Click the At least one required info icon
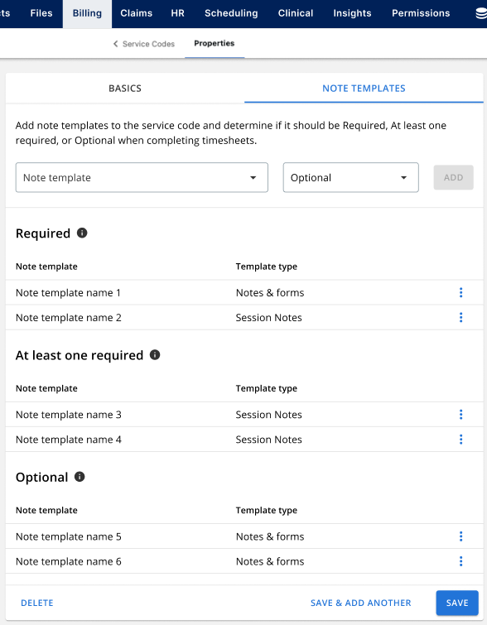Image resolution: width=487 pixels, height=625 pixels. (x=155, y=355)
